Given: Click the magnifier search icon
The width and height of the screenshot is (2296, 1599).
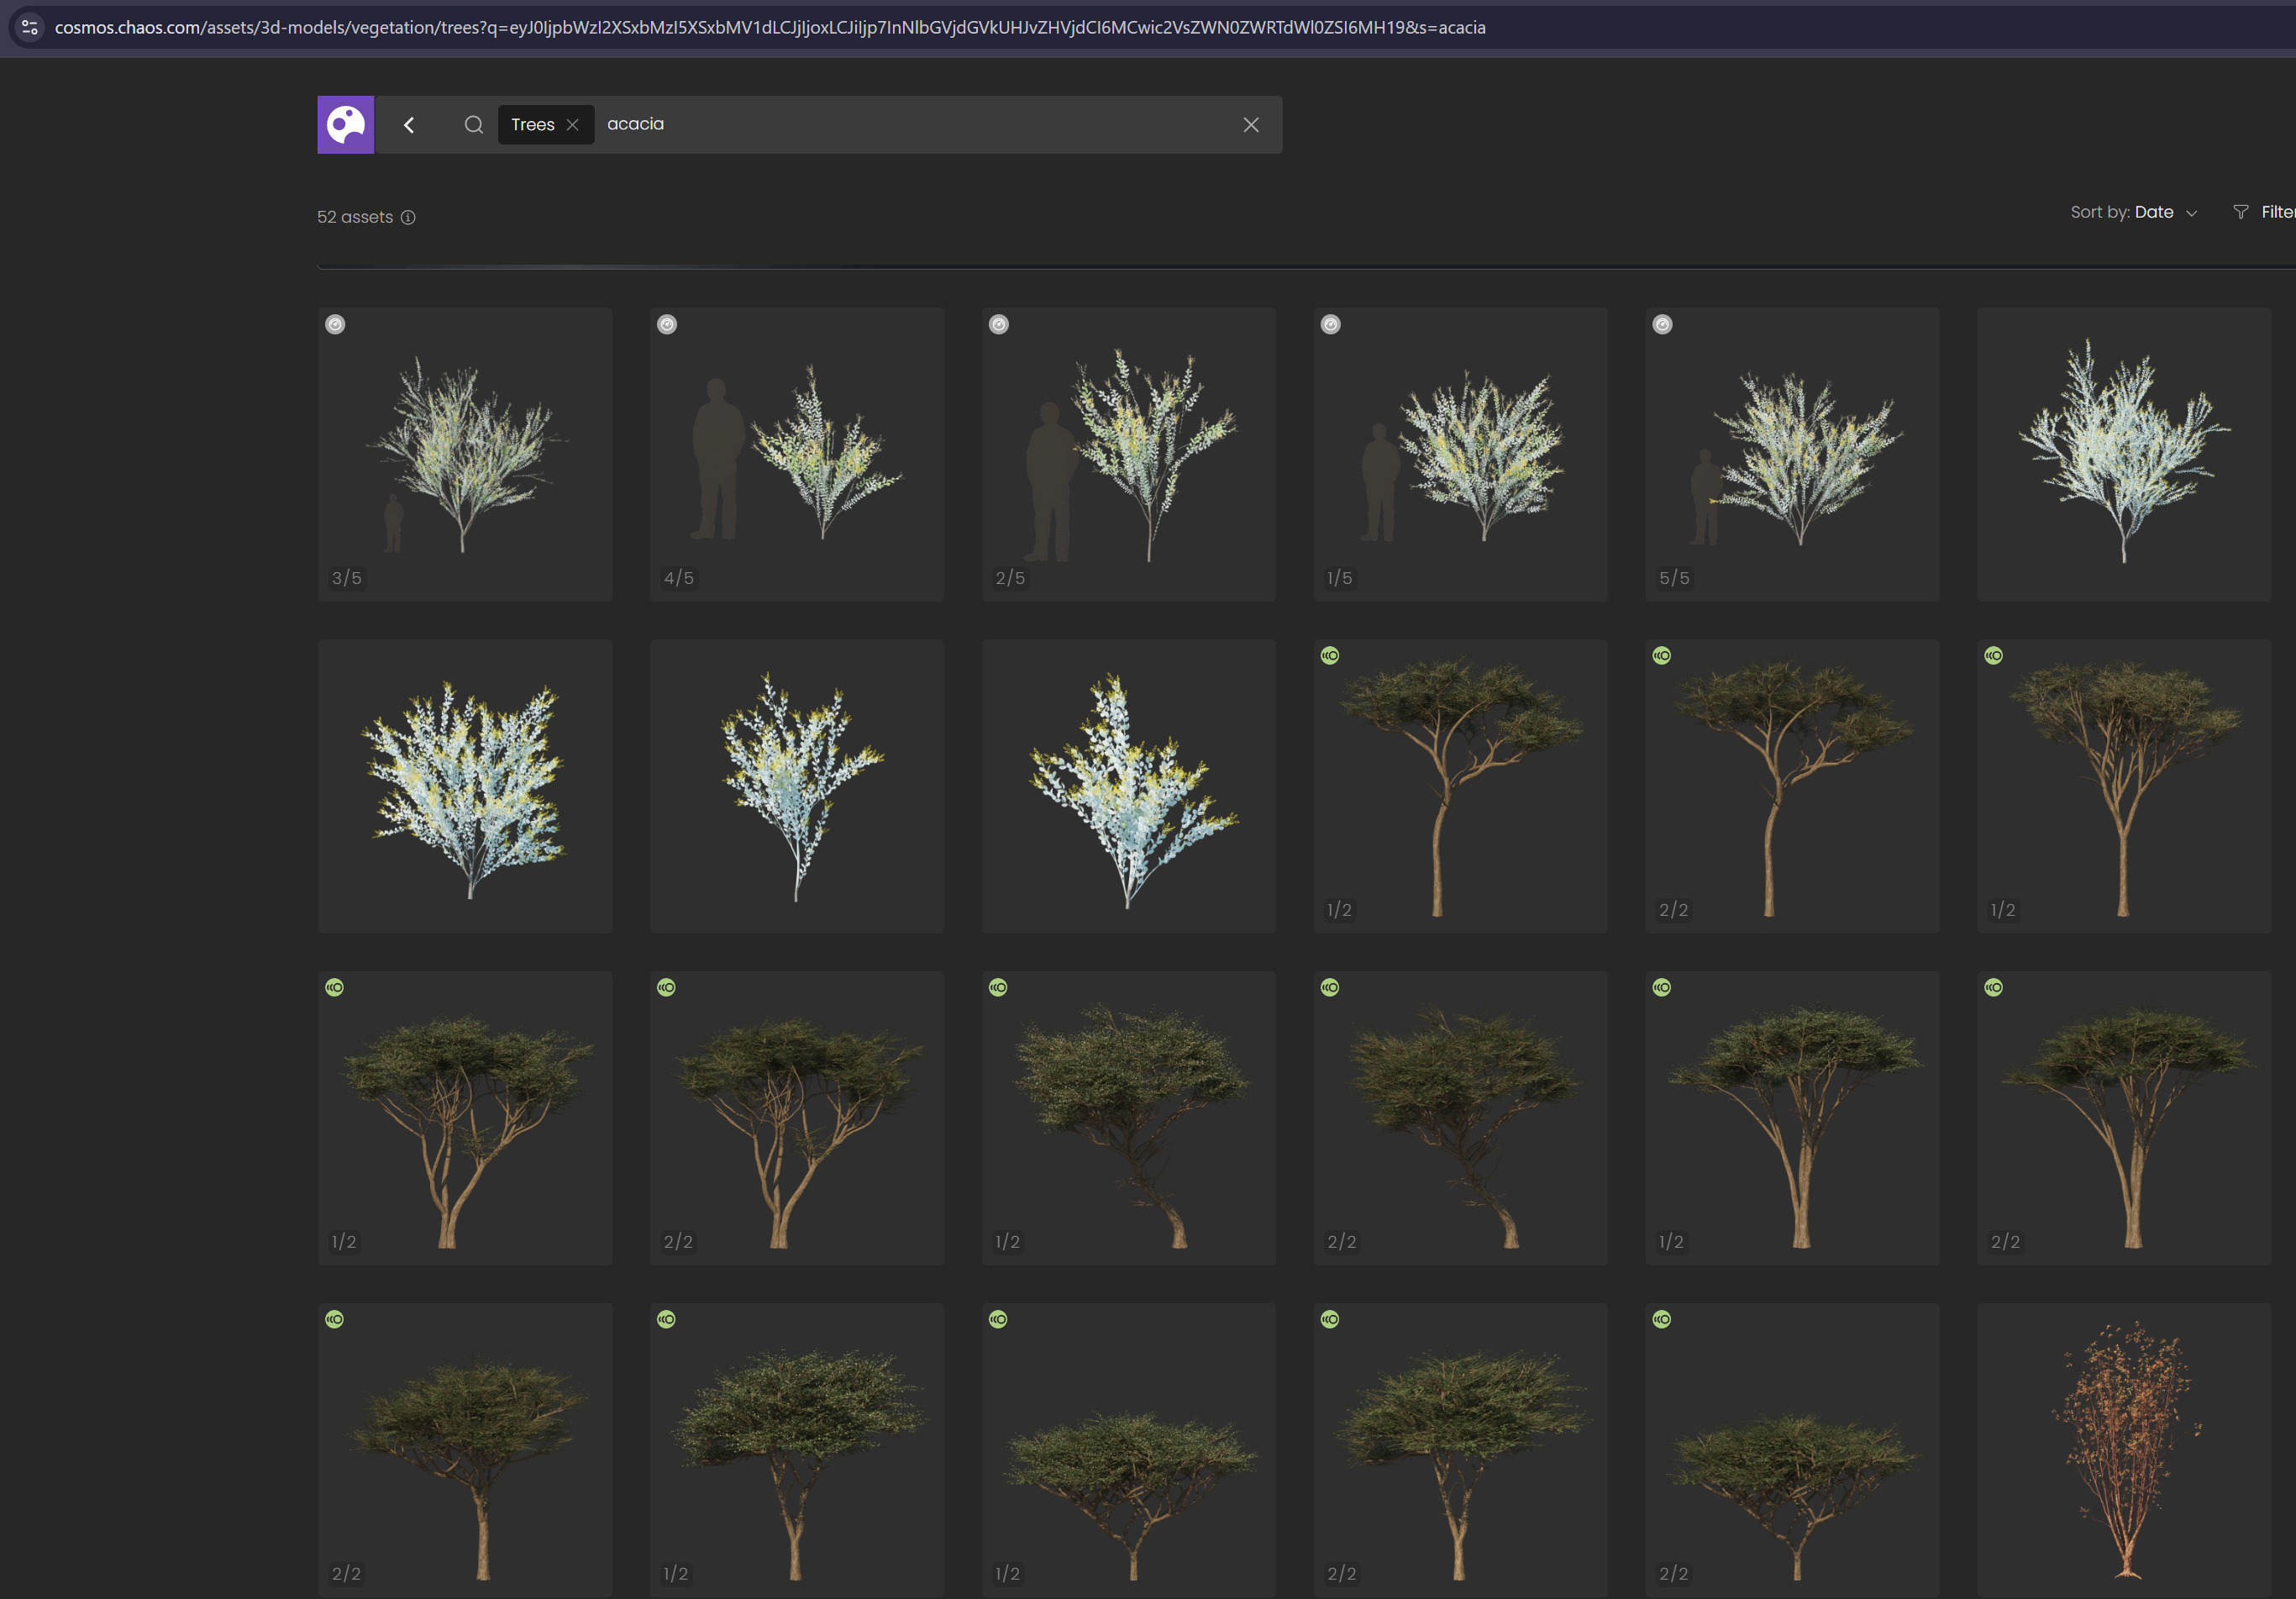Looking at the screenshot, I should (x=473, y=125).
